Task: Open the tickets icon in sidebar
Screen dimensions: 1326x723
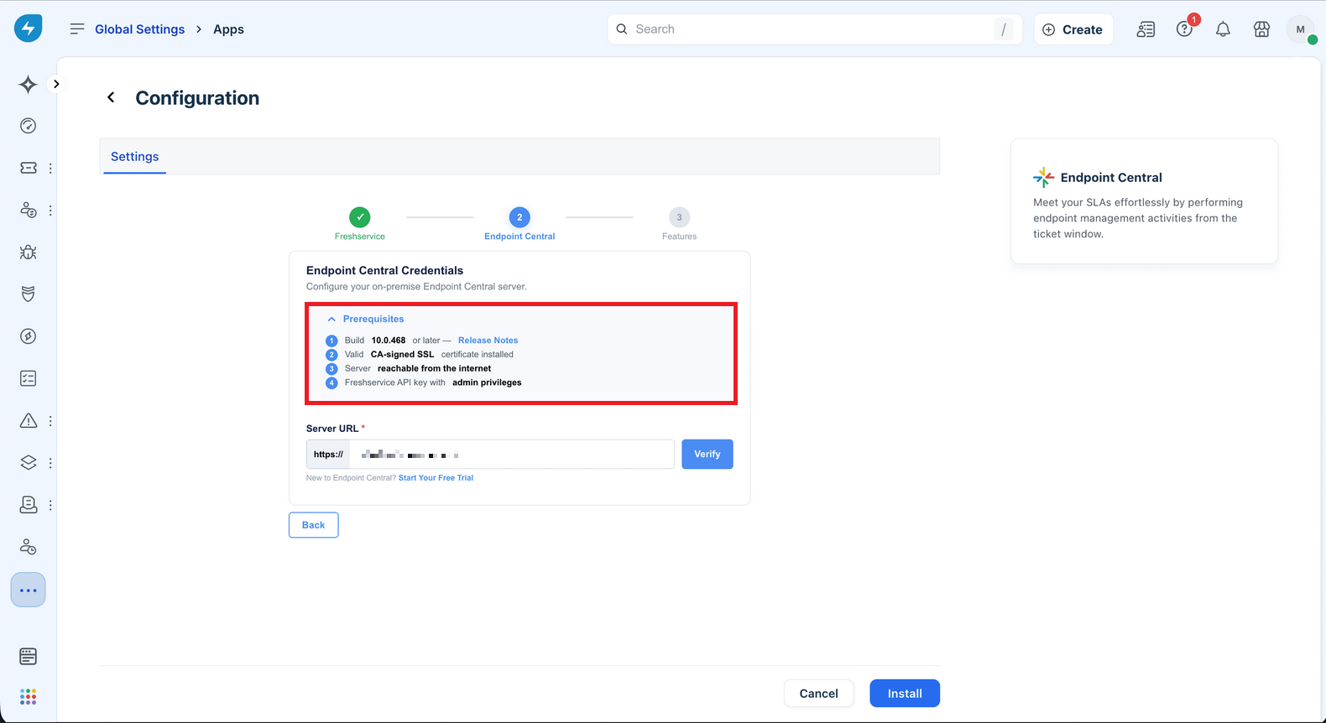Action: [28, 168]
